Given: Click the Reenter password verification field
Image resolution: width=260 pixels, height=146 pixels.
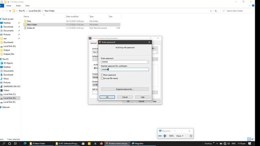Looking at the screenshot, I should click(125, 69).
